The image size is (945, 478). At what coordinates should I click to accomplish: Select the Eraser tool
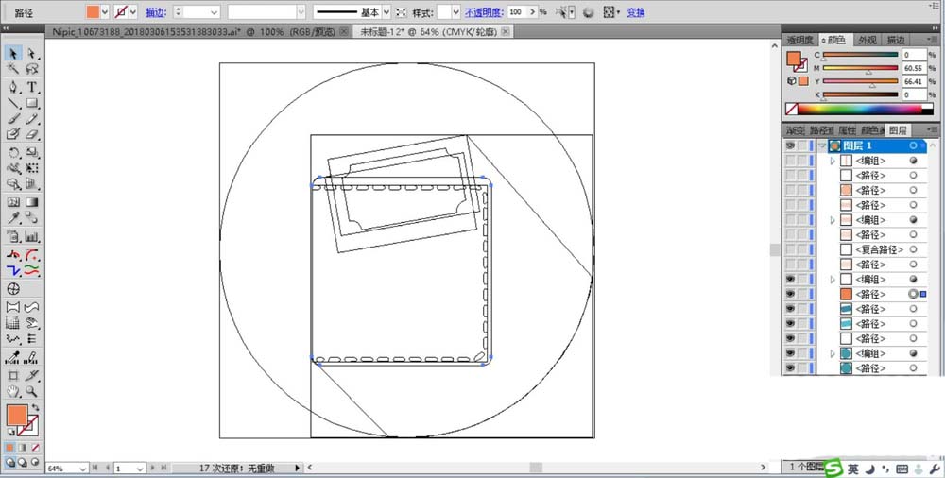click(x=31, y=134)
